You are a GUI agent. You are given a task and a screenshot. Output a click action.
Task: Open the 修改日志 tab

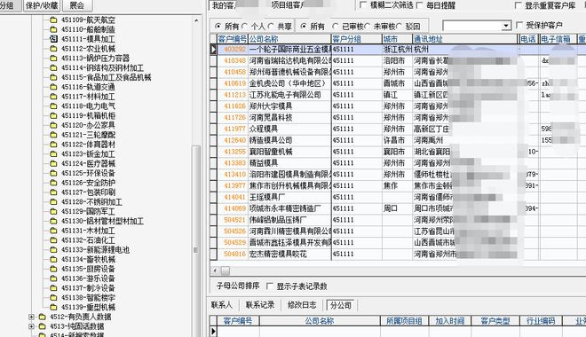(302, 305)
